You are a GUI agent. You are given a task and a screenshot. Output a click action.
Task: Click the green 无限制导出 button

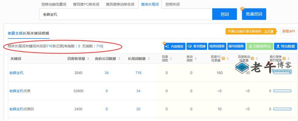click(x=260, y=46)
